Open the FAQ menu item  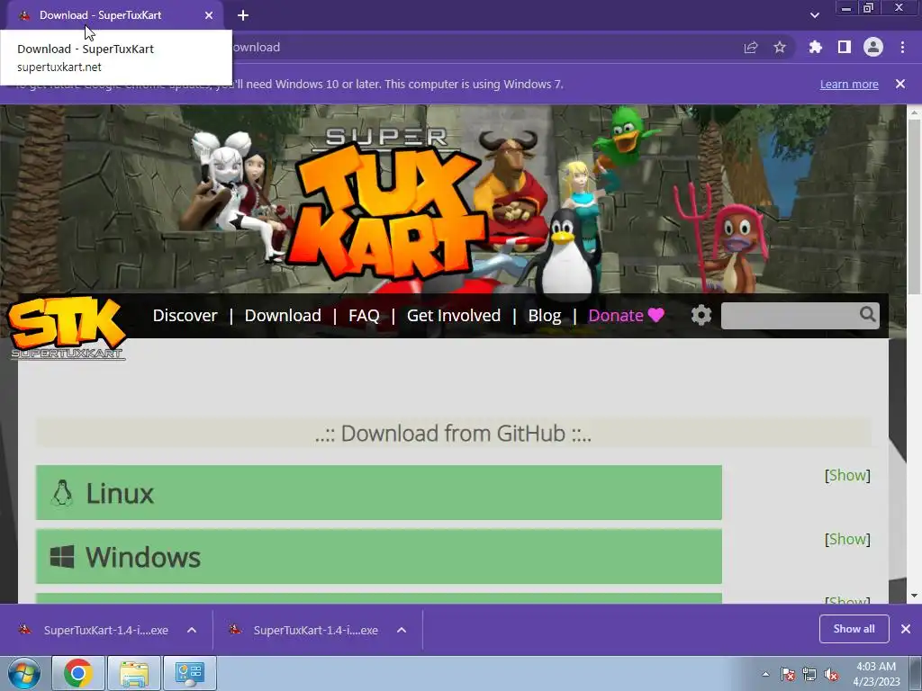(x=364, y=316)
